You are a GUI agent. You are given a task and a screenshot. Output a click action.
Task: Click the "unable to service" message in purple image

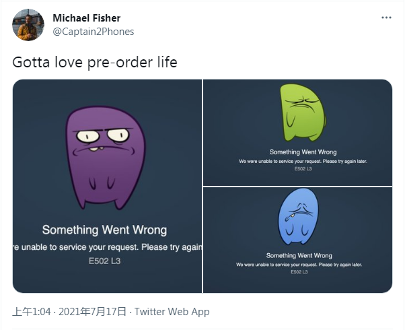[x=108, y=247]
